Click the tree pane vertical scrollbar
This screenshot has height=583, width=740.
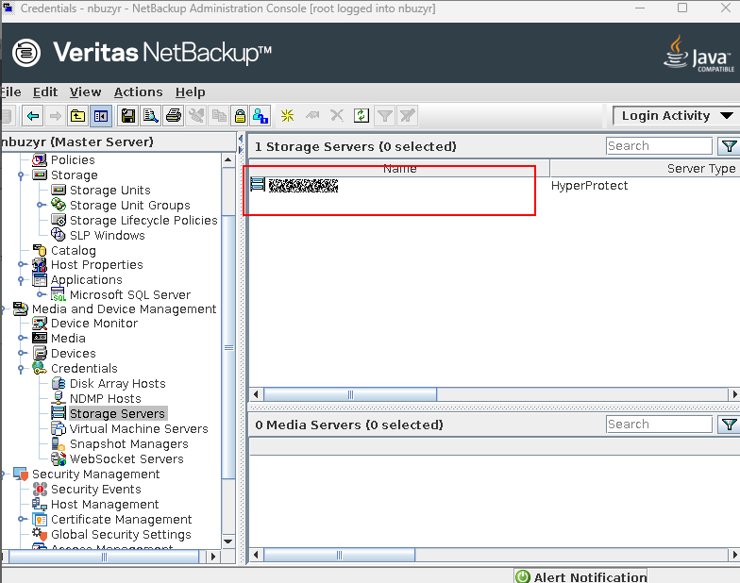coord(228,347)
